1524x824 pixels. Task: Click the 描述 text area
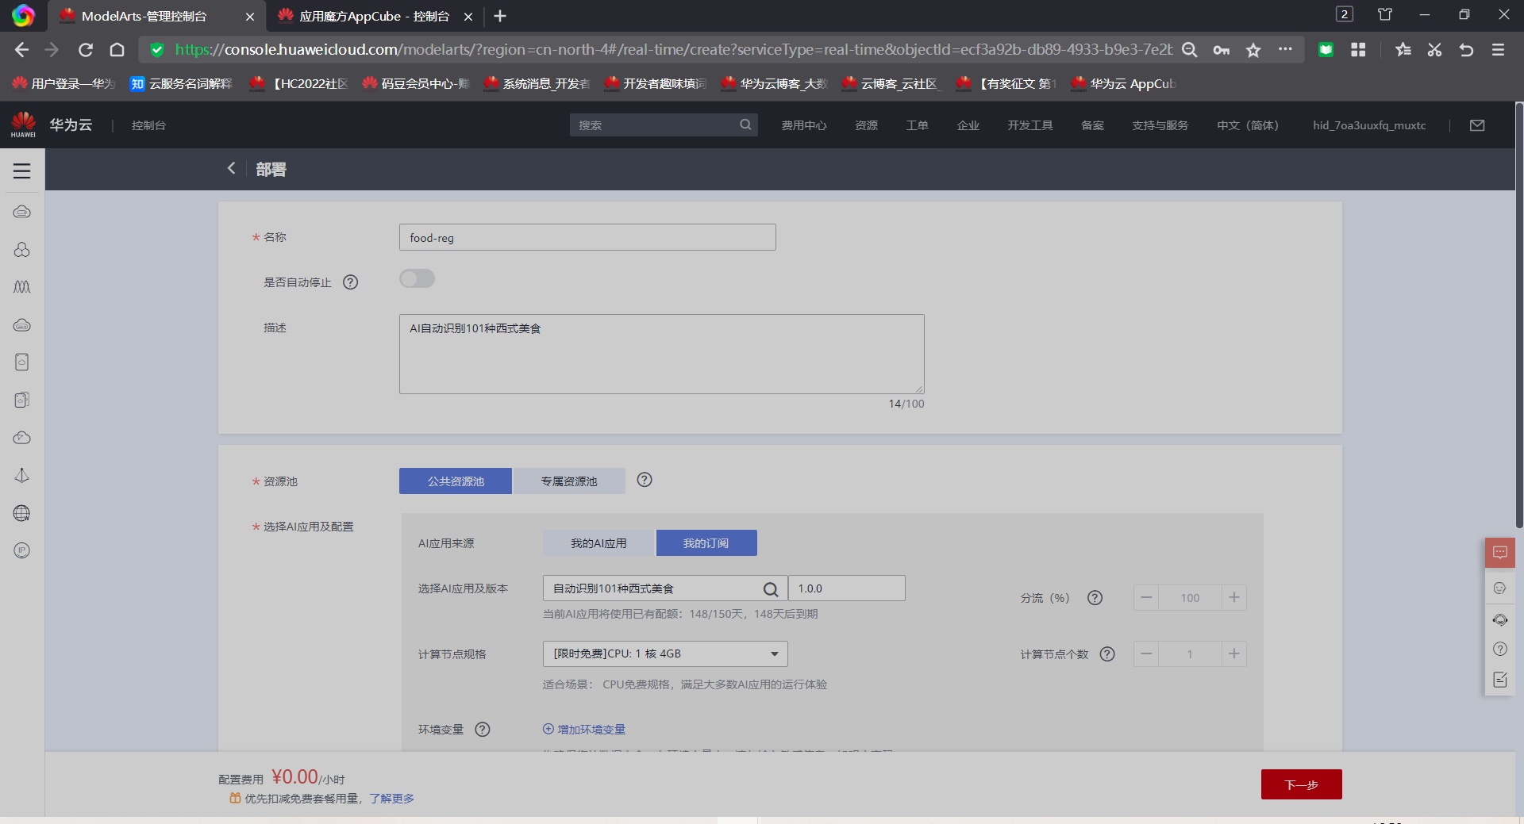[662, 354]
